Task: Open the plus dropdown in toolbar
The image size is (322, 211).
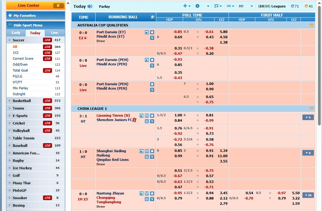Action: pyautogui.click(x=187, y=6)
